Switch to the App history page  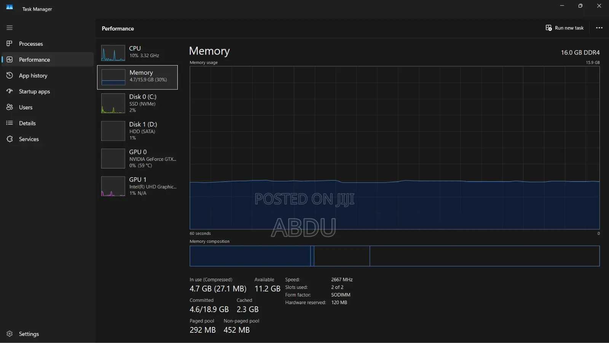click(48, 75)
